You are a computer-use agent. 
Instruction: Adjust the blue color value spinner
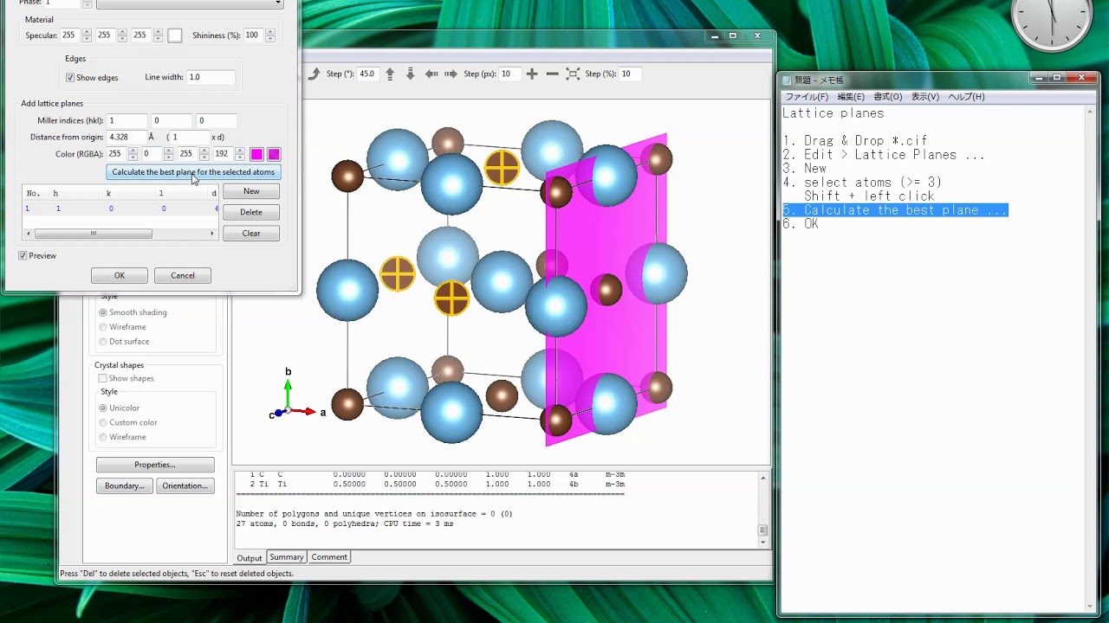coord(204,154)
